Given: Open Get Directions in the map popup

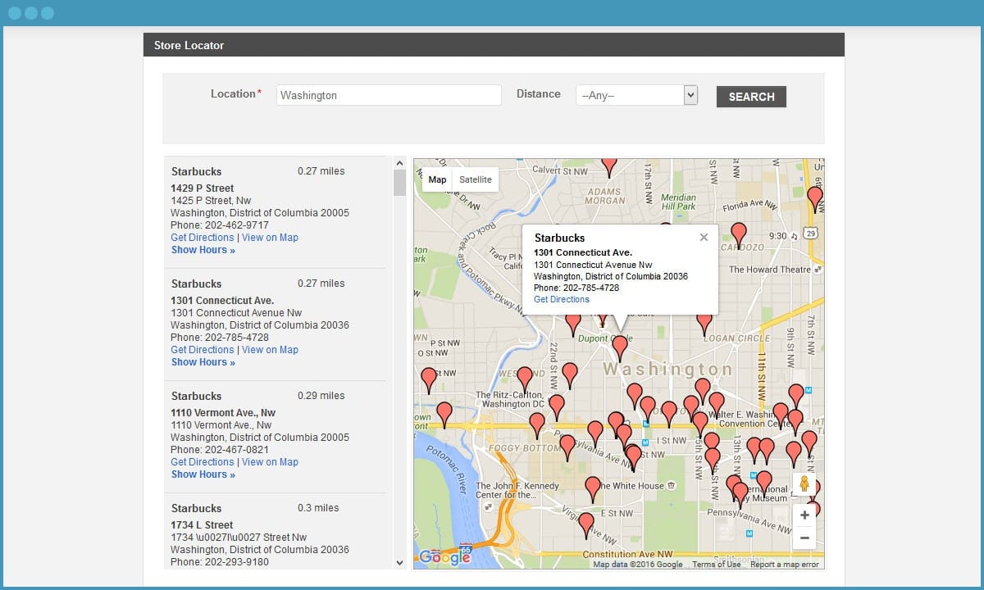Looking at the screenshot, I should pos(561,300).
